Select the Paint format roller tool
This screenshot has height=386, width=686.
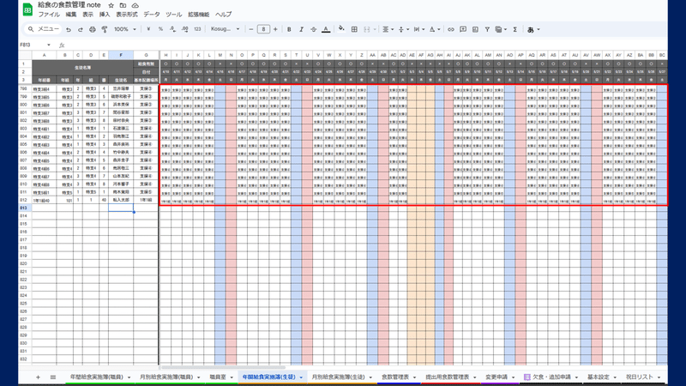click(x=105, y=29)
